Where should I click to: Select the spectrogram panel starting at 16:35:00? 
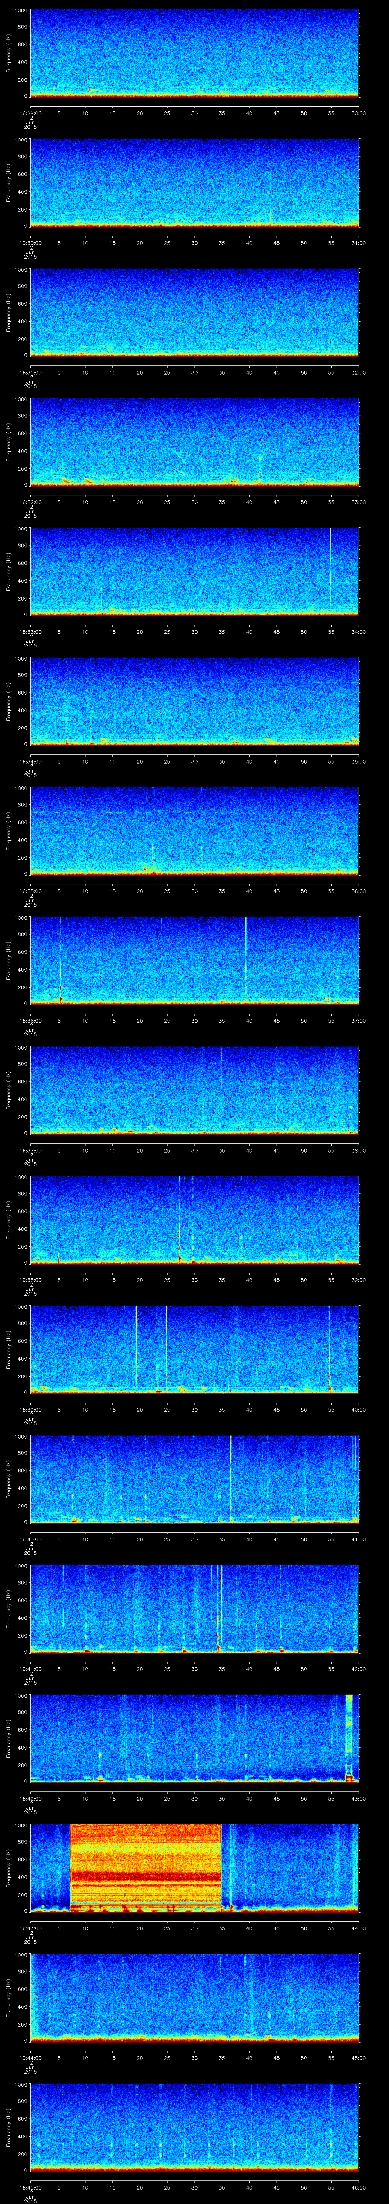tap(194, 831)
